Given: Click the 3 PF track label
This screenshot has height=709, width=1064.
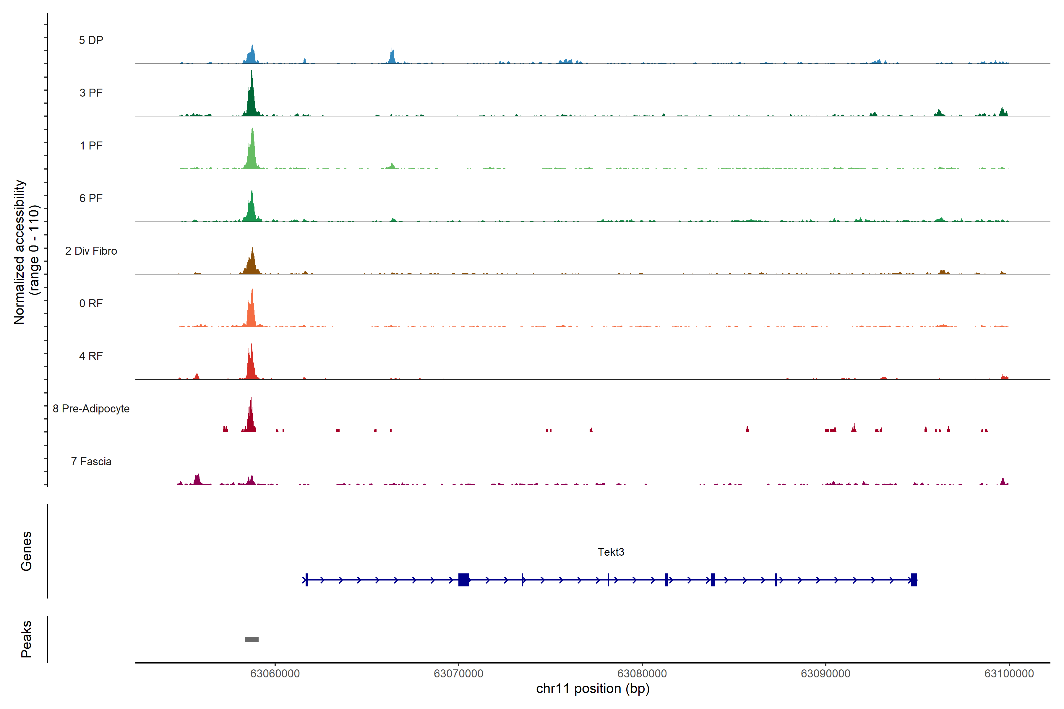Looking at the screenshot, I should pos(91,93).
